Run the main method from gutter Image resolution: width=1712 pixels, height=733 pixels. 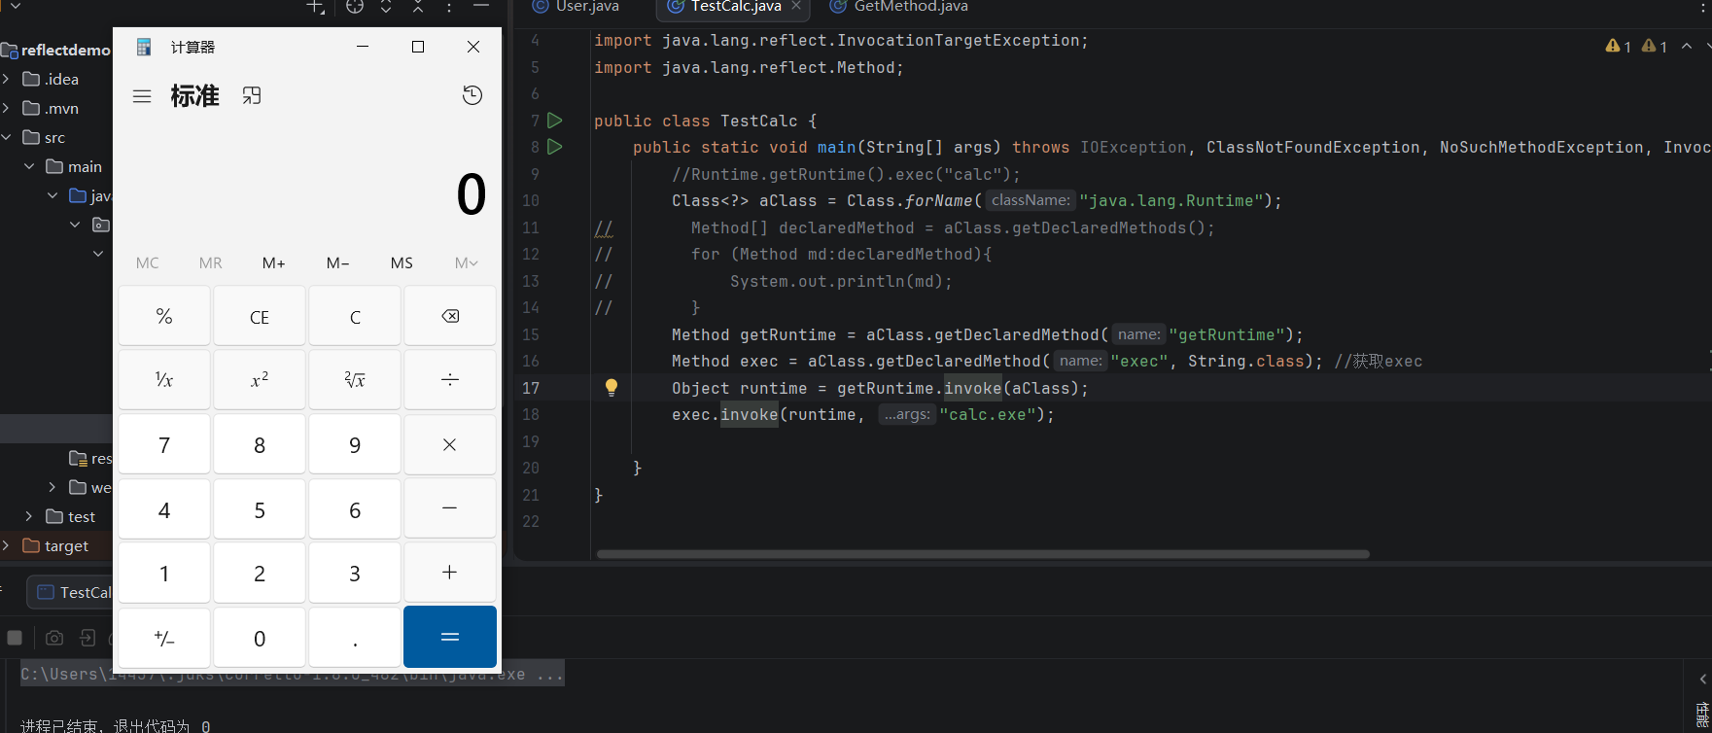(555, 147)
